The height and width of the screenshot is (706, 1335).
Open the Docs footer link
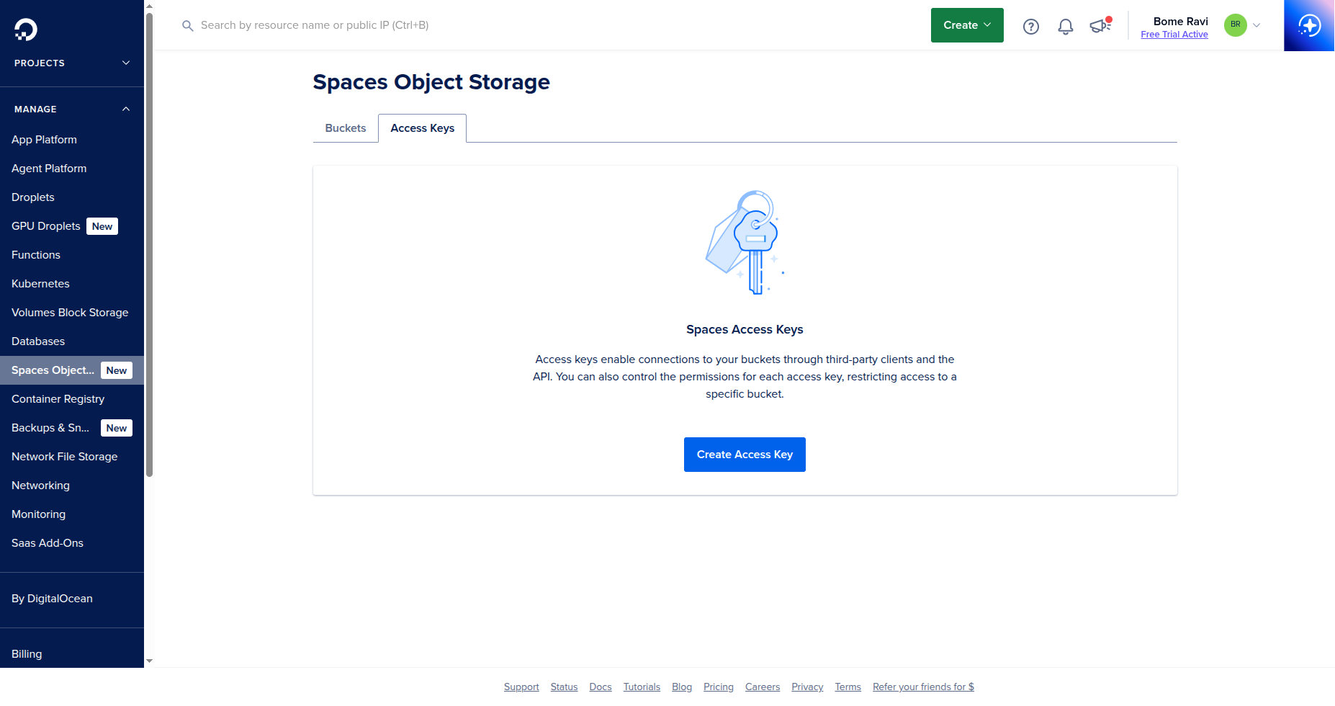pos(601,687)
